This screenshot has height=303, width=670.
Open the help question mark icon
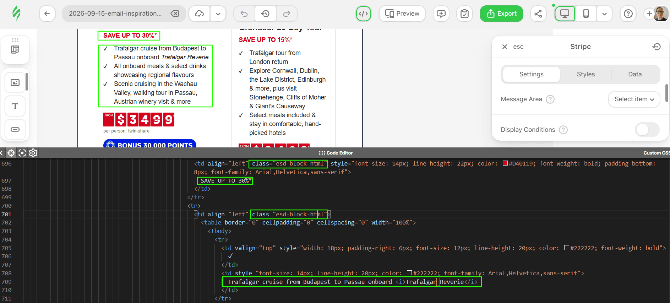point(628,14)
